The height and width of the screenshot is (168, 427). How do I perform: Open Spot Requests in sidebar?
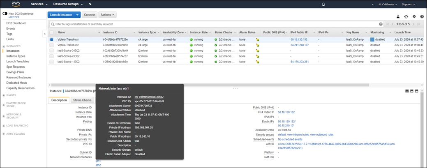(16, 67)
